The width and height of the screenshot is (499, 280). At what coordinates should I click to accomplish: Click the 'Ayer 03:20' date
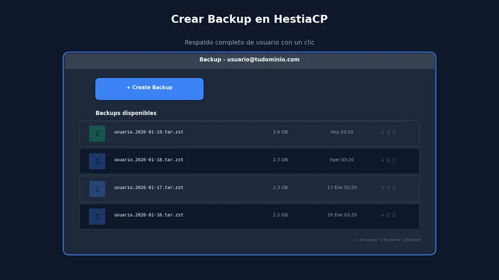pyautogui.click(x=342, y=160)
